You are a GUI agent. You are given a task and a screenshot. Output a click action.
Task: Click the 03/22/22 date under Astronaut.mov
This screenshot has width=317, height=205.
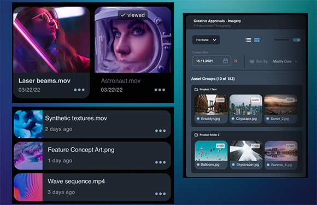(x=111, y=90)
